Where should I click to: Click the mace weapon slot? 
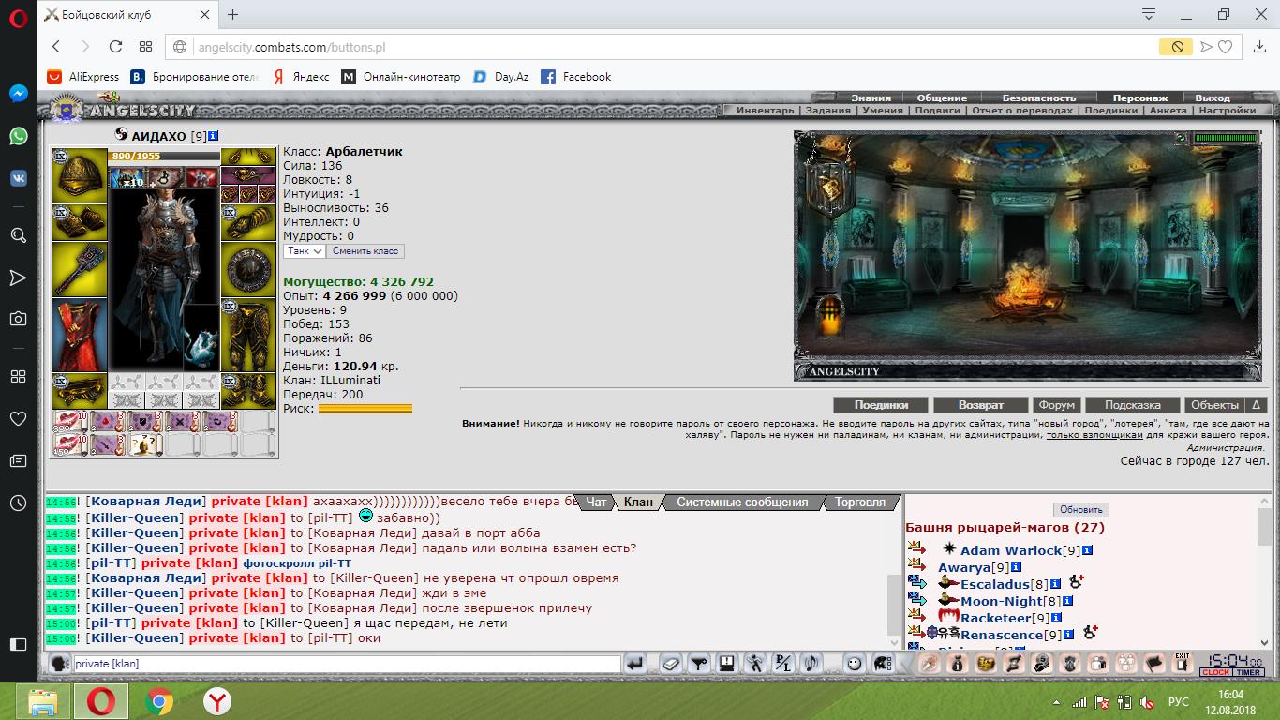80,270
